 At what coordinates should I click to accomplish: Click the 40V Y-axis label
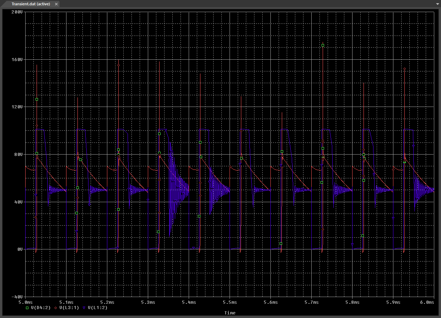click(18, 202)
